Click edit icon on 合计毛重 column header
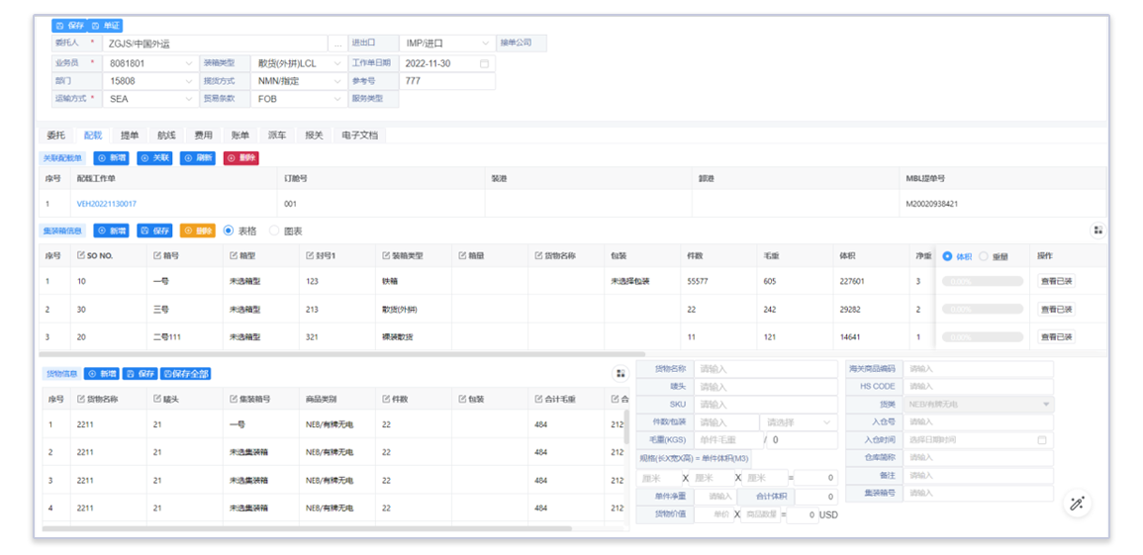 (538, 399)
